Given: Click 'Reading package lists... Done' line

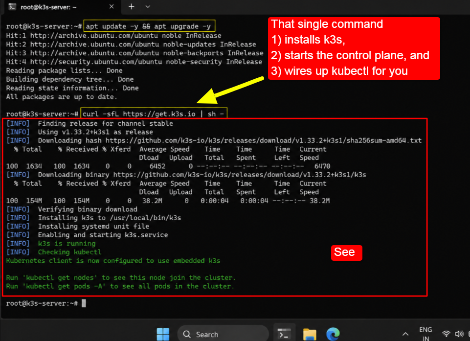Looking at the screenshot, I should pyautogui.click(x=64, y=70).
